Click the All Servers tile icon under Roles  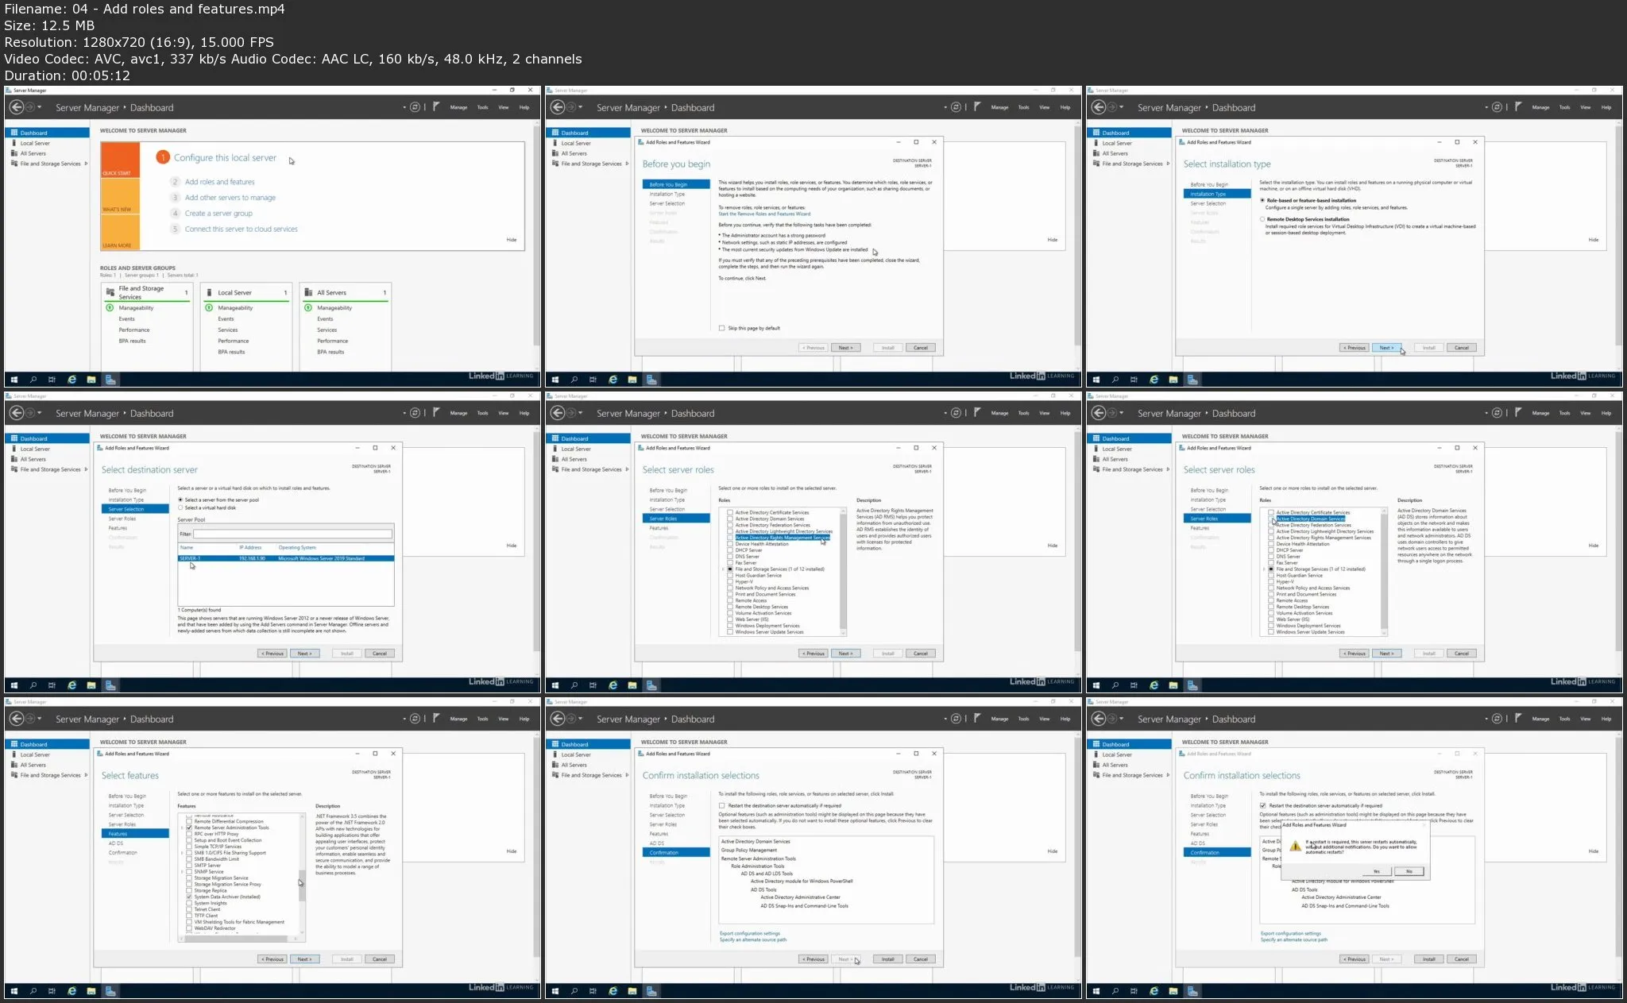tap(309, 292)
